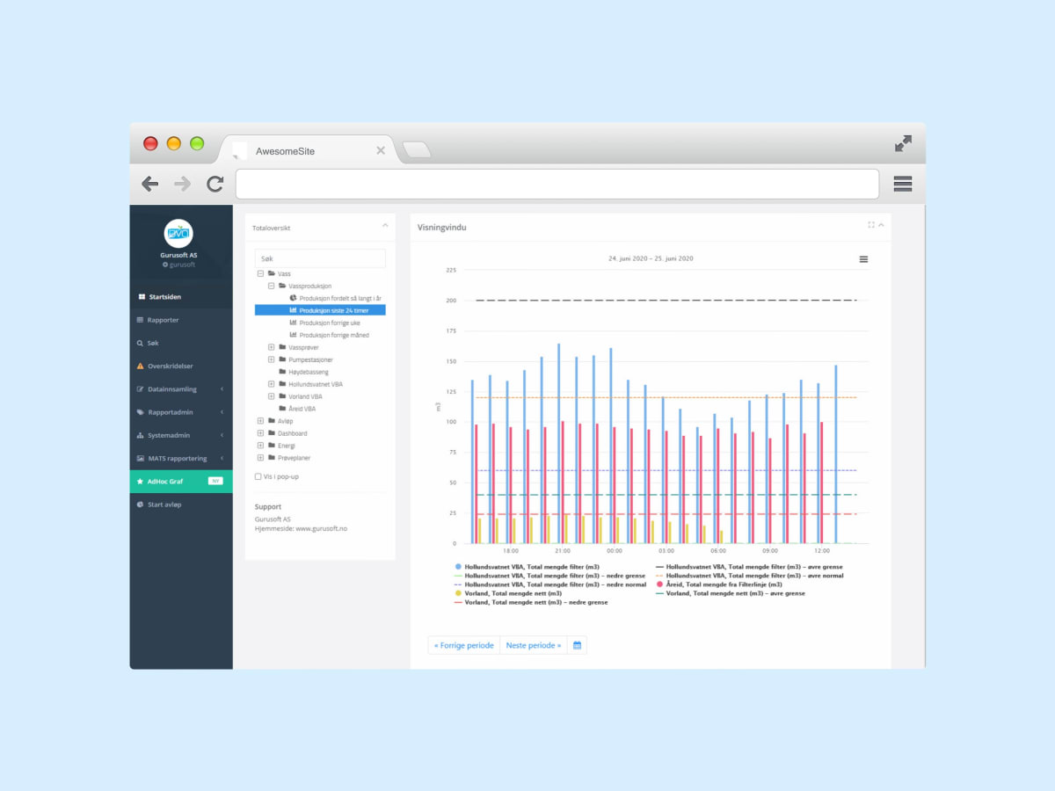Select Produksjon siste 24 timer

(x=320, y=310)
